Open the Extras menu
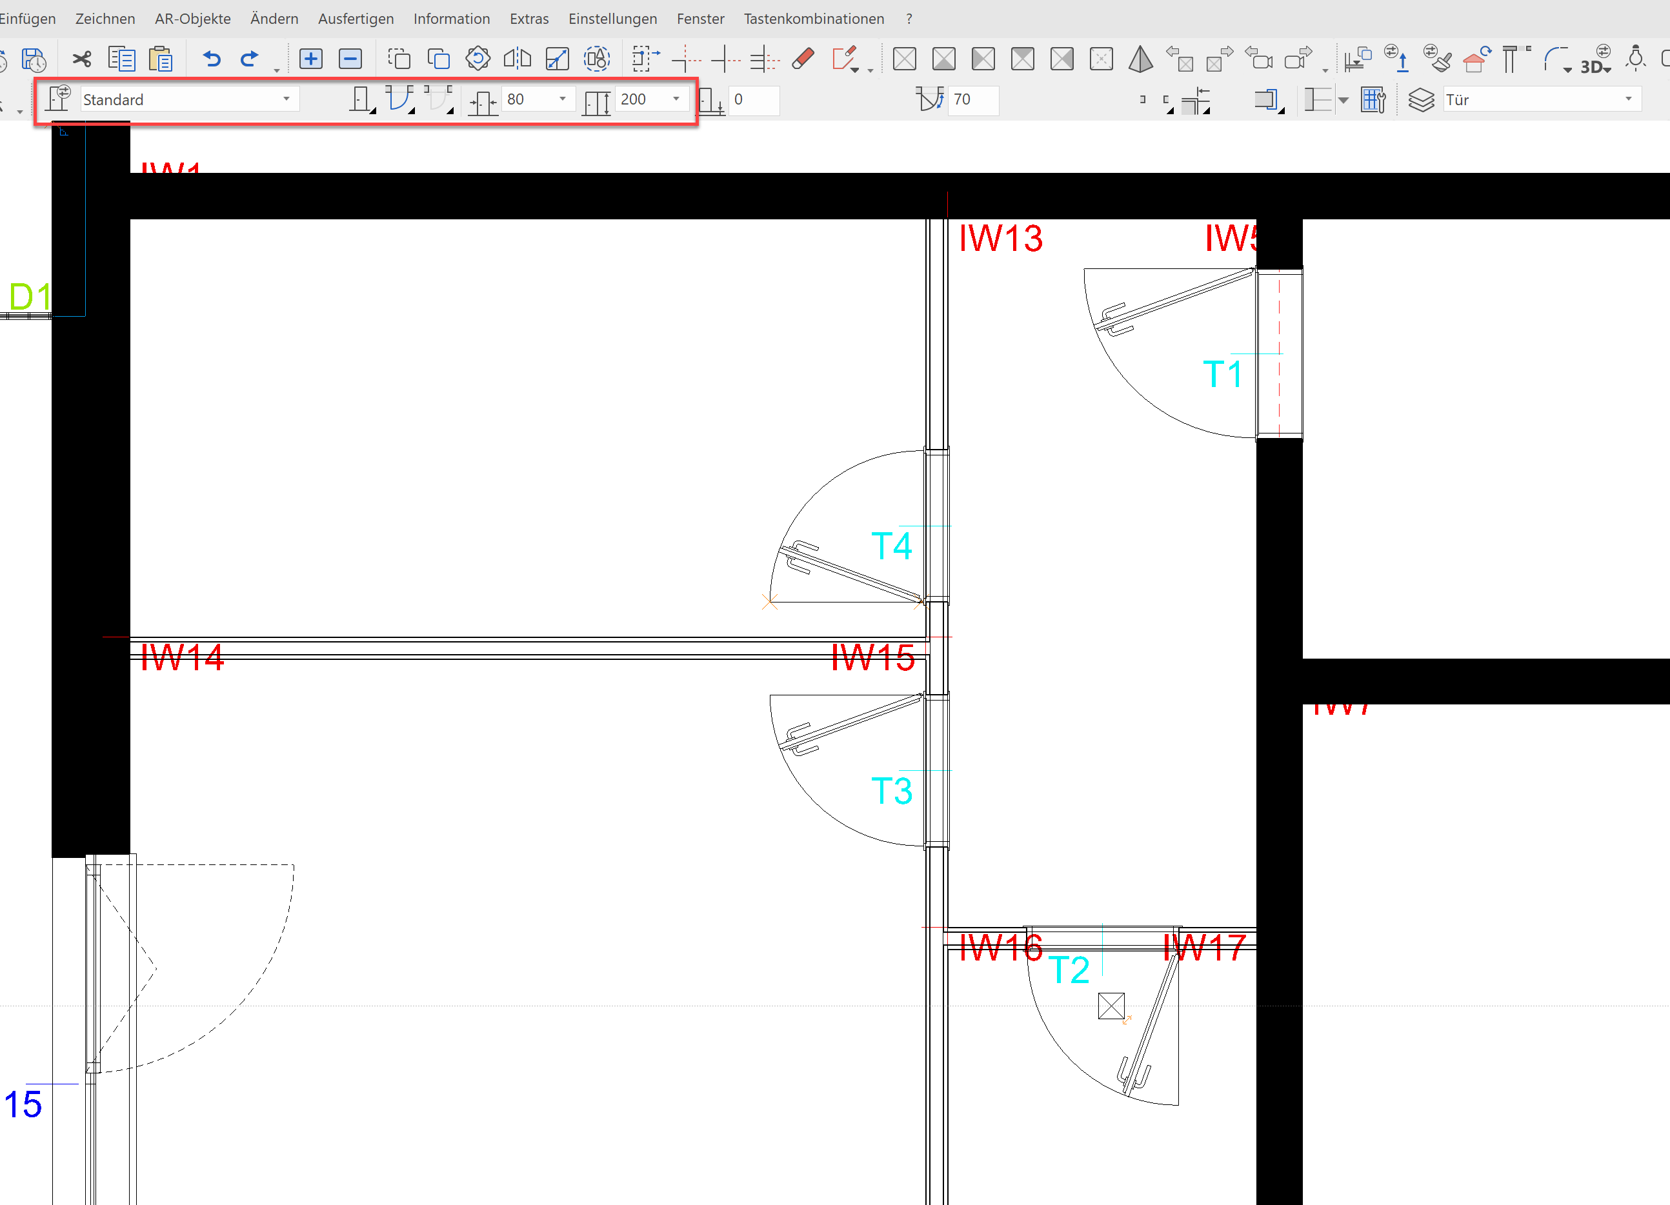 tap(529, 19)
